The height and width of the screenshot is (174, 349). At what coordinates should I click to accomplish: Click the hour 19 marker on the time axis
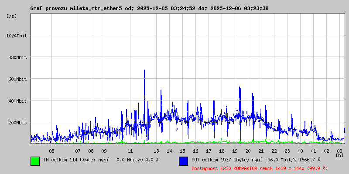pos(235,151)
